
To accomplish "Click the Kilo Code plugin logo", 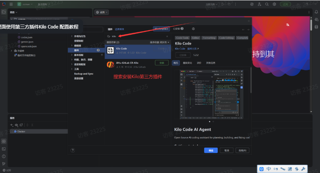I will [110, 50].
